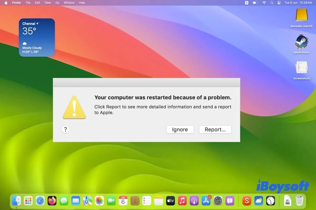
Task: Open Safari from the Dock
Action: point(40,201)
